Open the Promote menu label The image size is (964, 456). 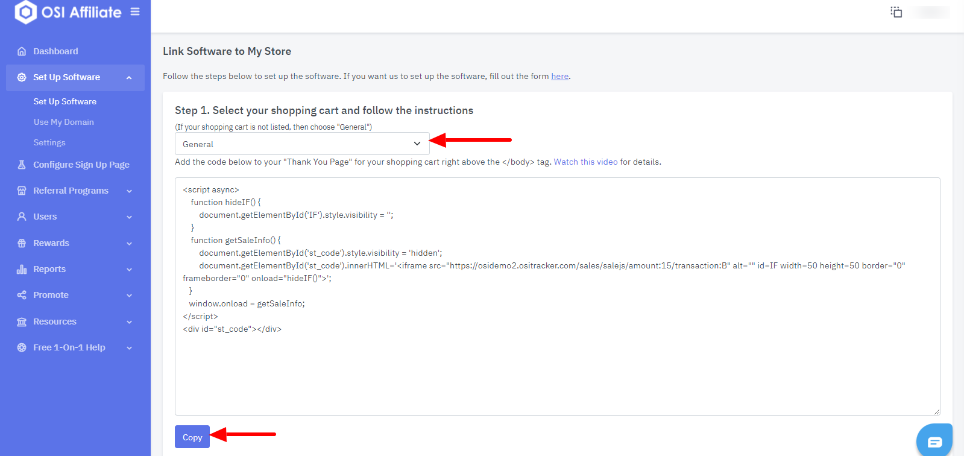51,295
